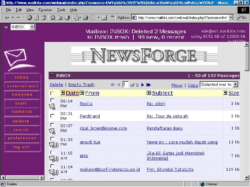Open the Tools menu
The image size is (250, 187).
[x=61, y=10]
